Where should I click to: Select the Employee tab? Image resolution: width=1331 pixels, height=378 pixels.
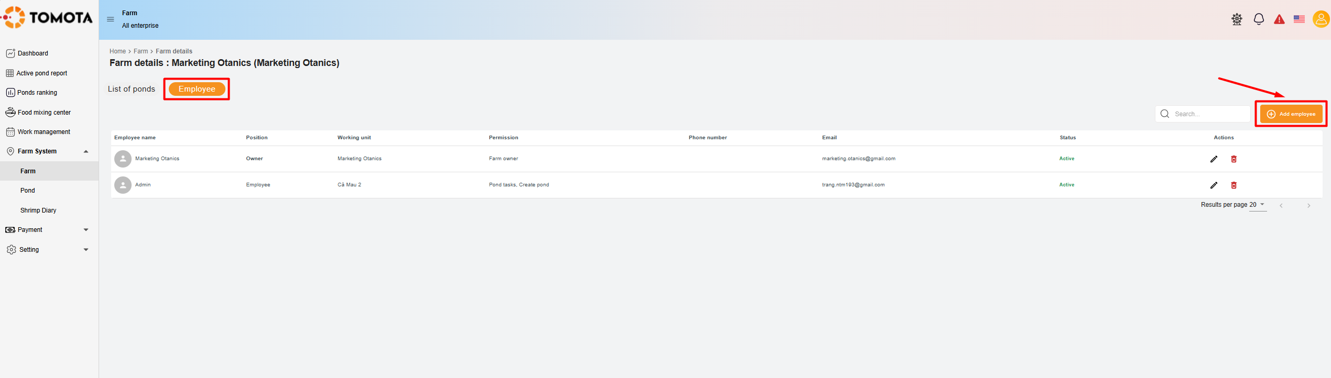click(197, 89)
